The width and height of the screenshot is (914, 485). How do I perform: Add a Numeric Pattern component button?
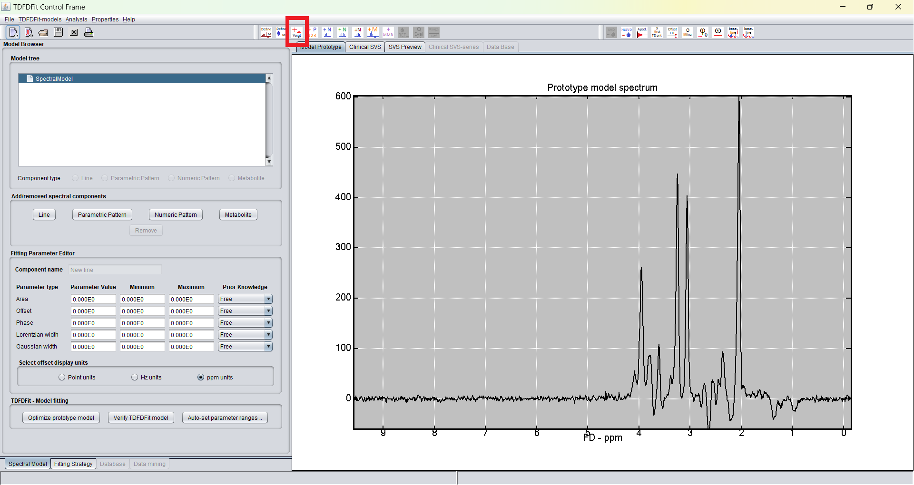176,215
